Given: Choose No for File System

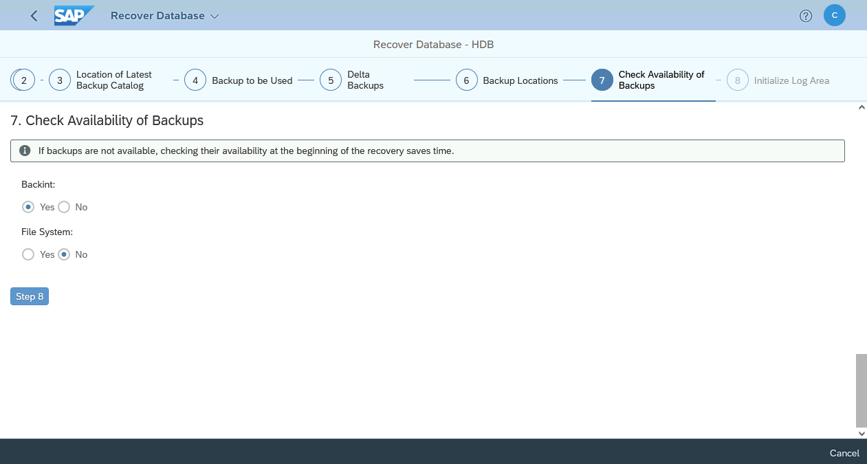Looking at the screenshot, I should [64, 254].
